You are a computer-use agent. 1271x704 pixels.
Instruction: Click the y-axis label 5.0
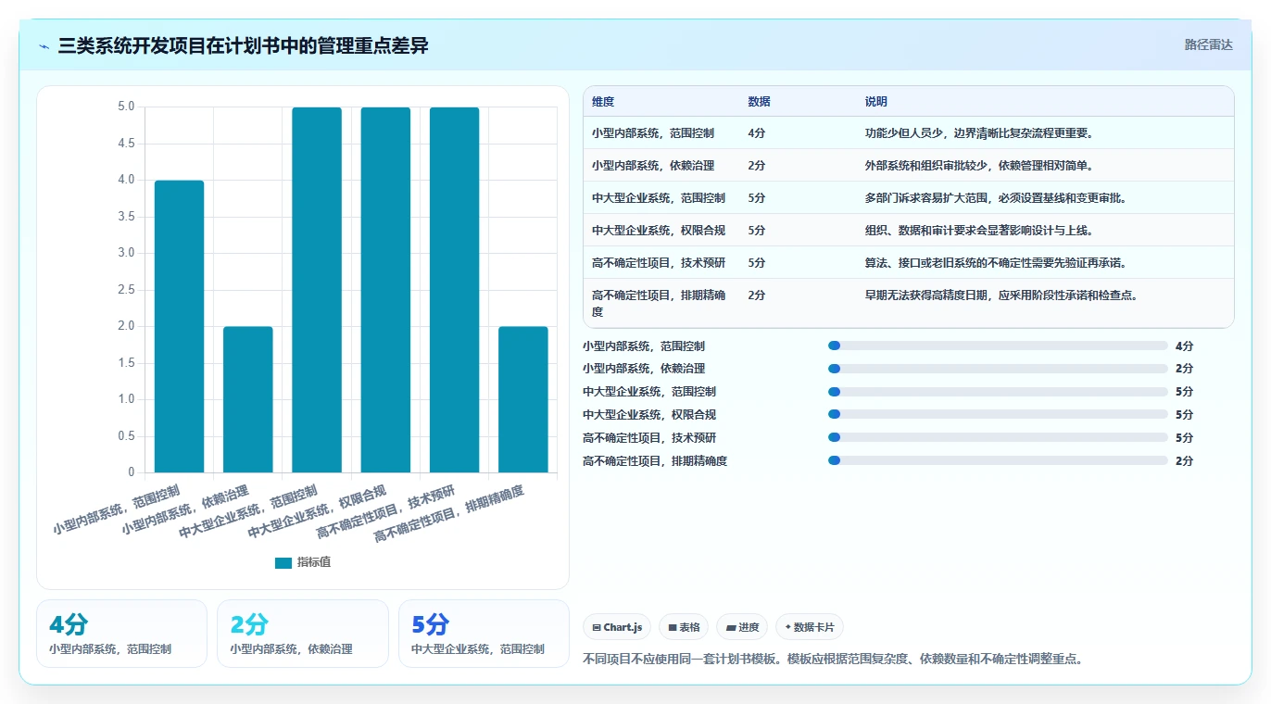[x=126, y=107]
